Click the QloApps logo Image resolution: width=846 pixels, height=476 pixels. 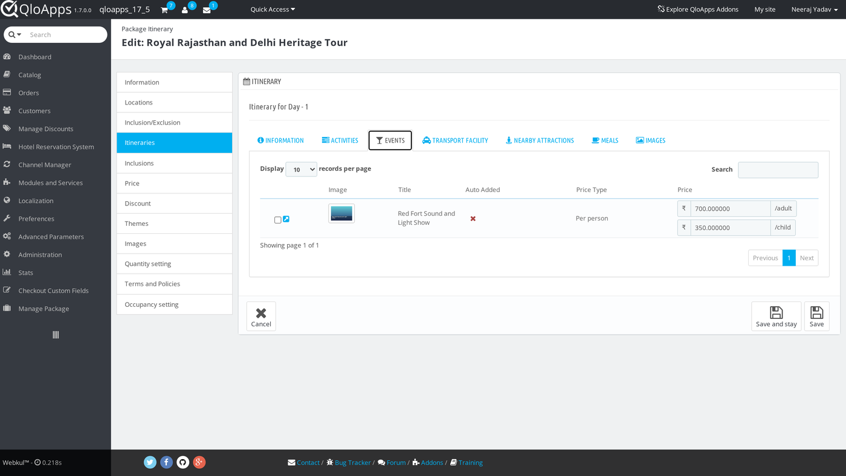click(36, 10)
